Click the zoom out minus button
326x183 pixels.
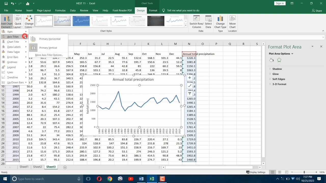coord(292,172)
